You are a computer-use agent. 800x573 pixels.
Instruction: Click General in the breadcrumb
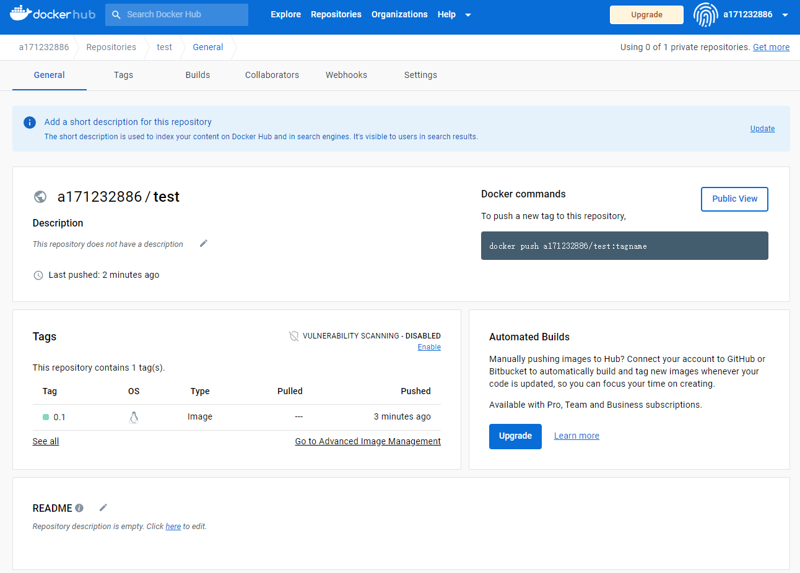click(x=208, y=47)
